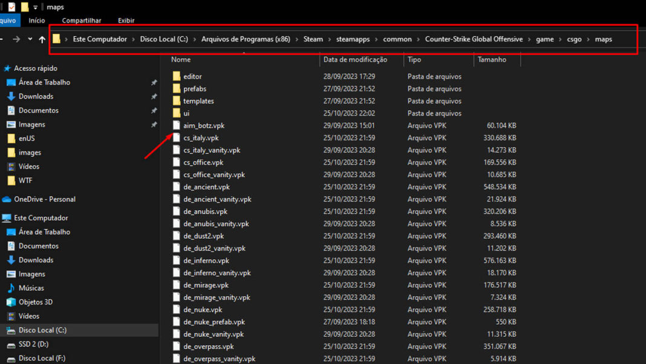The height and width of the screenshot is (364, 646).
Task: Sort by Tamanho column header
Action: pyautogui.click(x=492, y=60)
